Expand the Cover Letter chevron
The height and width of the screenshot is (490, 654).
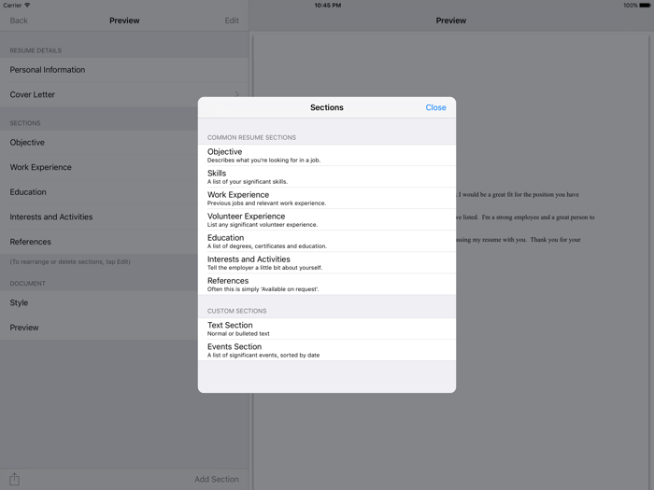pyautogui.click(x=237, y=94)
